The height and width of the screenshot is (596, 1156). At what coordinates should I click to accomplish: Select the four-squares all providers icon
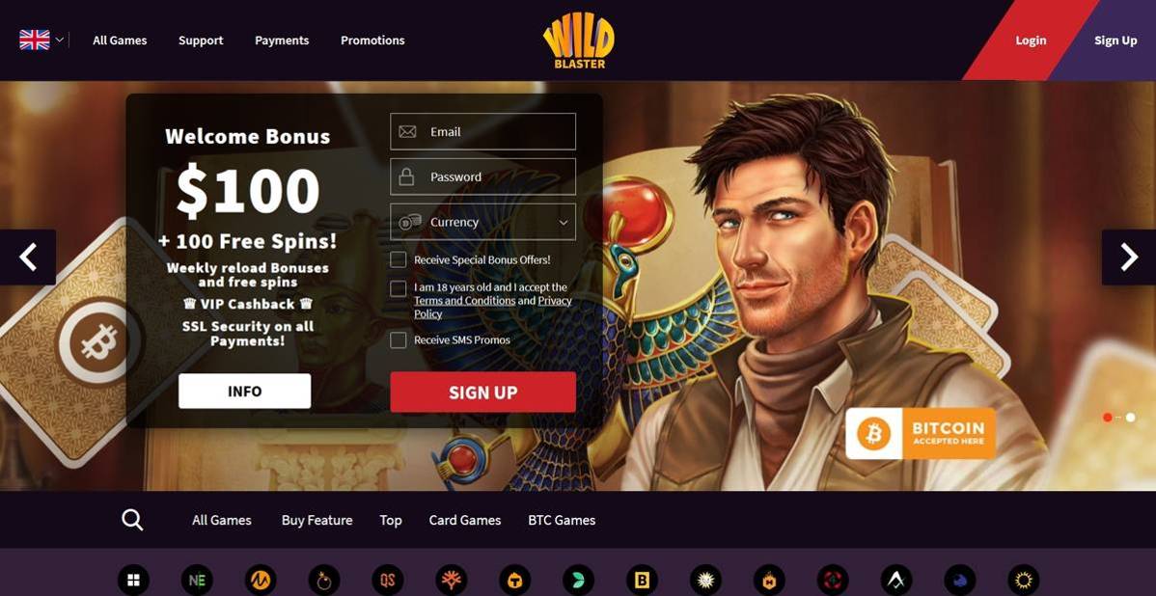coord(133,580)
